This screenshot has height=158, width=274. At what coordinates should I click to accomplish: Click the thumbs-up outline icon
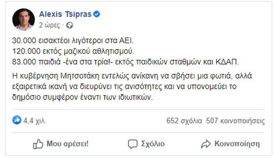click(38, 144)
